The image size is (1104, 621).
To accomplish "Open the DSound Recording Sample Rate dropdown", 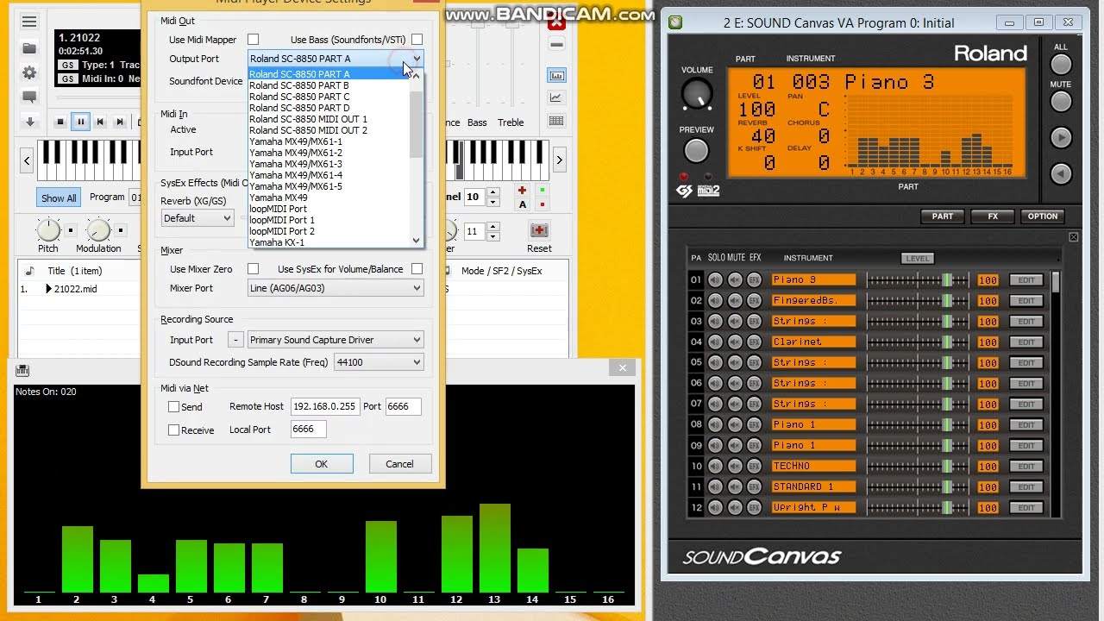I will coord(379,362).
